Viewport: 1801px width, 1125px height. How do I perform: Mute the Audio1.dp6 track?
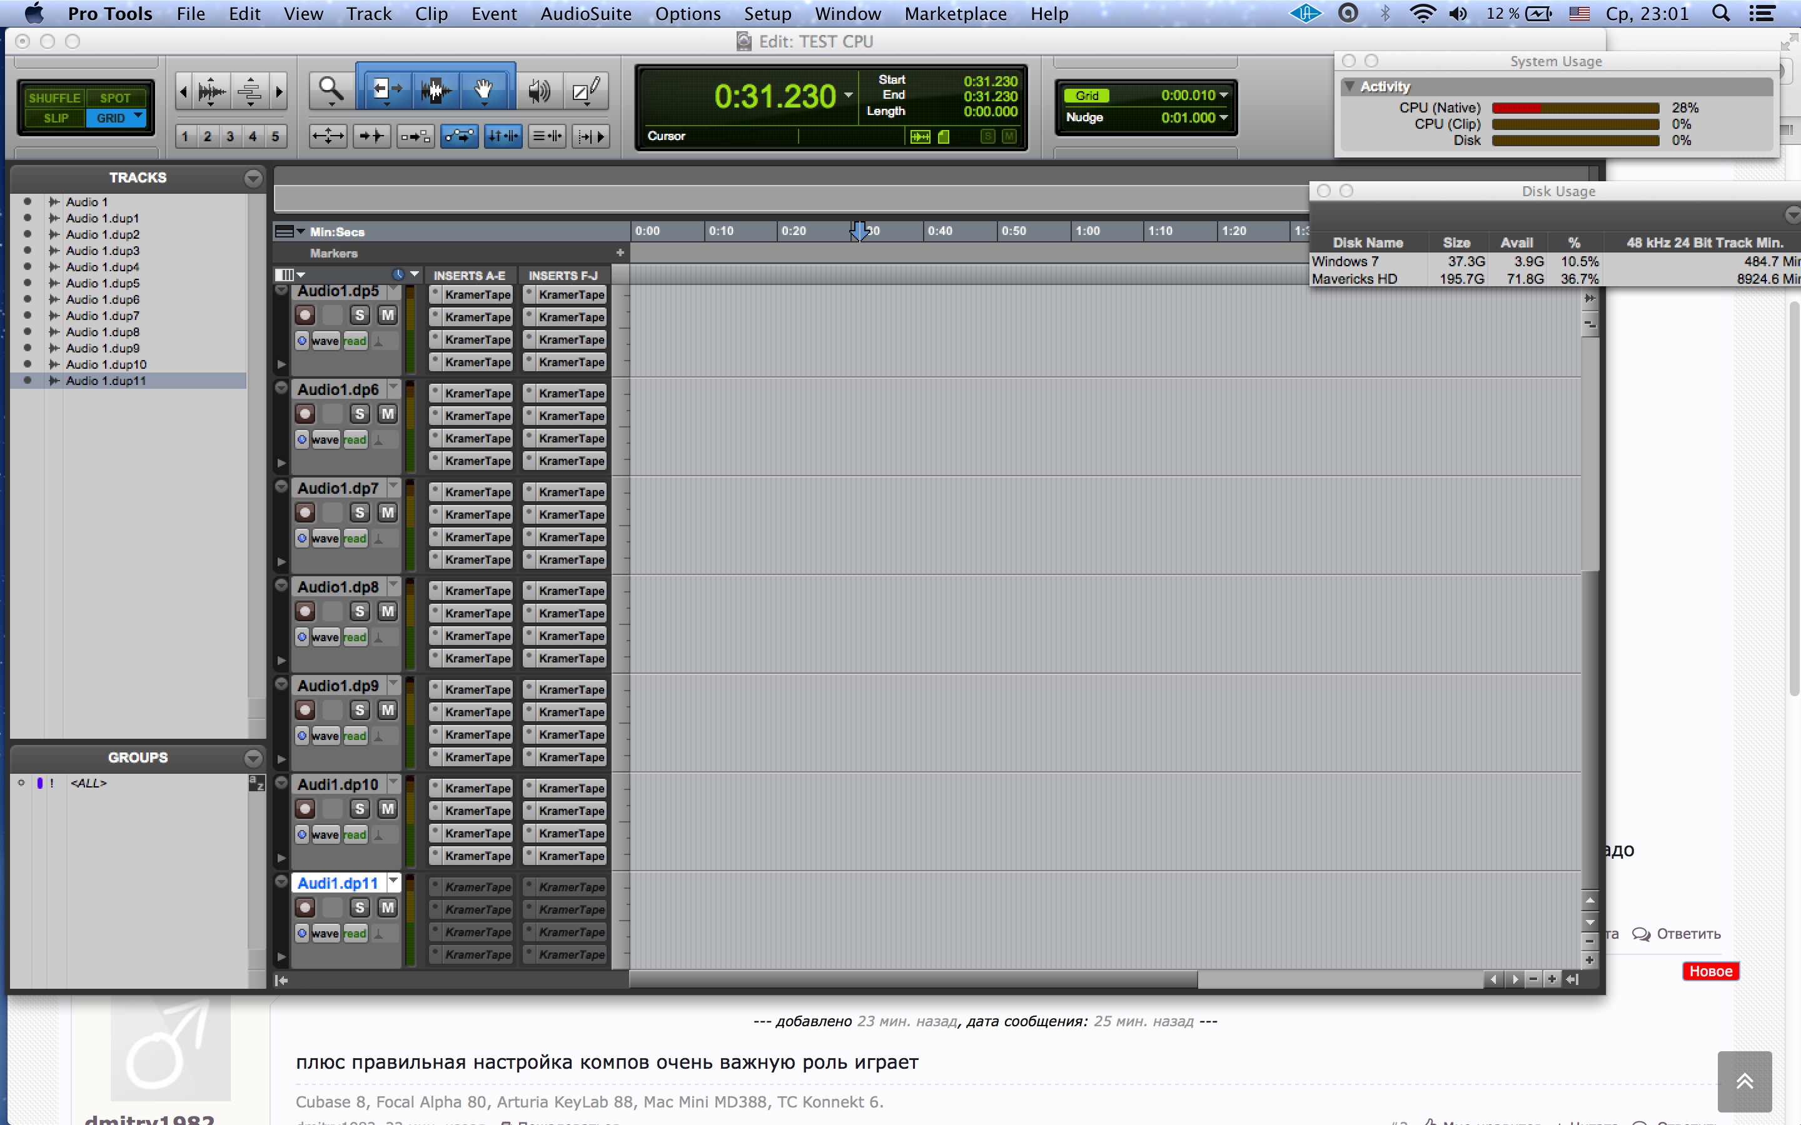click(x=387, y=414)
